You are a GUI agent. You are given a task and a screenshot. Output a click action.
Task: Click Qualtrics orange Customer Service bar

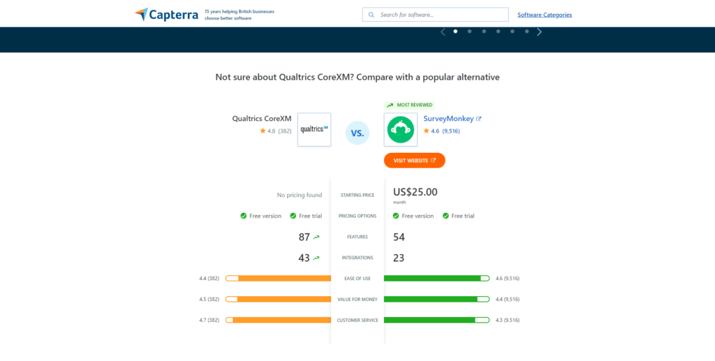[x=278, y=320]
